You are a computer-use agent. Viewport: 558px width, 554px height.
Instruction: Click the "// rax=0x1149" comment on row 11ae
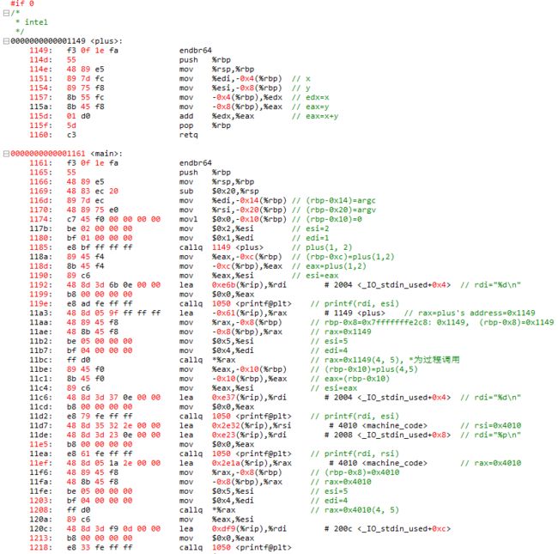pos(341,332)
